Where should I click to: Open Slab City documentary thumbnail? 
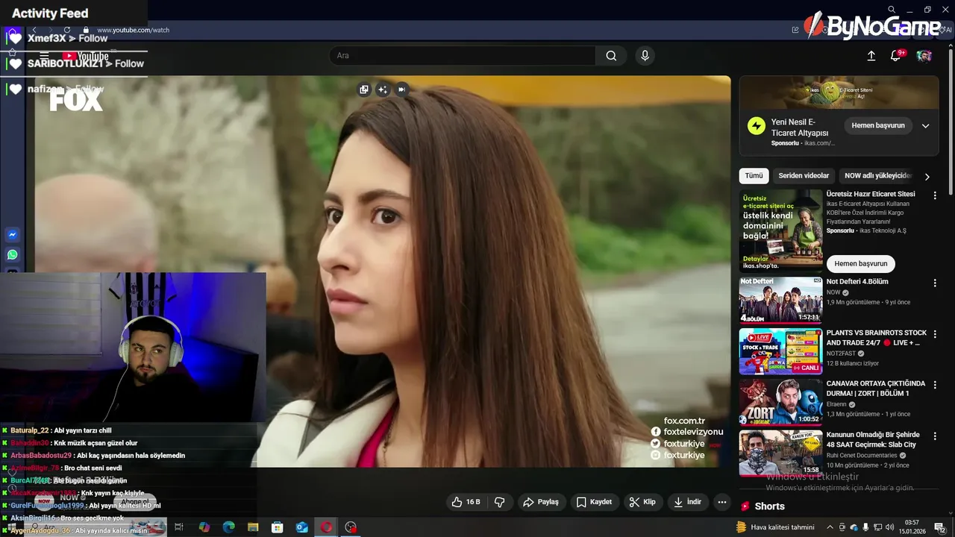[780, 452]
